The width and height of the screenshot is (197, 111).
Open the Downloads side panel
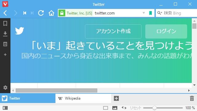tap(5, 34)
